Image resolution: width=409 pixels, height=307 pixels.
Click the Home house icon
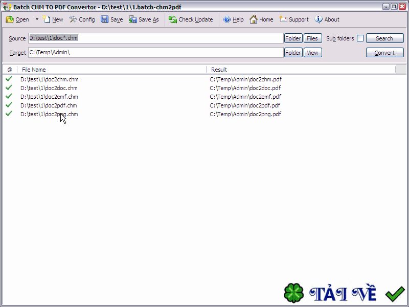point(253,19)
